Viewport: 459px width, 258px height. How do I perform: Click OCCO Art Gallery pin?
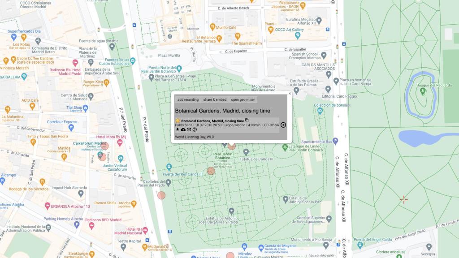pyautogui.click(x=298, y=35)
